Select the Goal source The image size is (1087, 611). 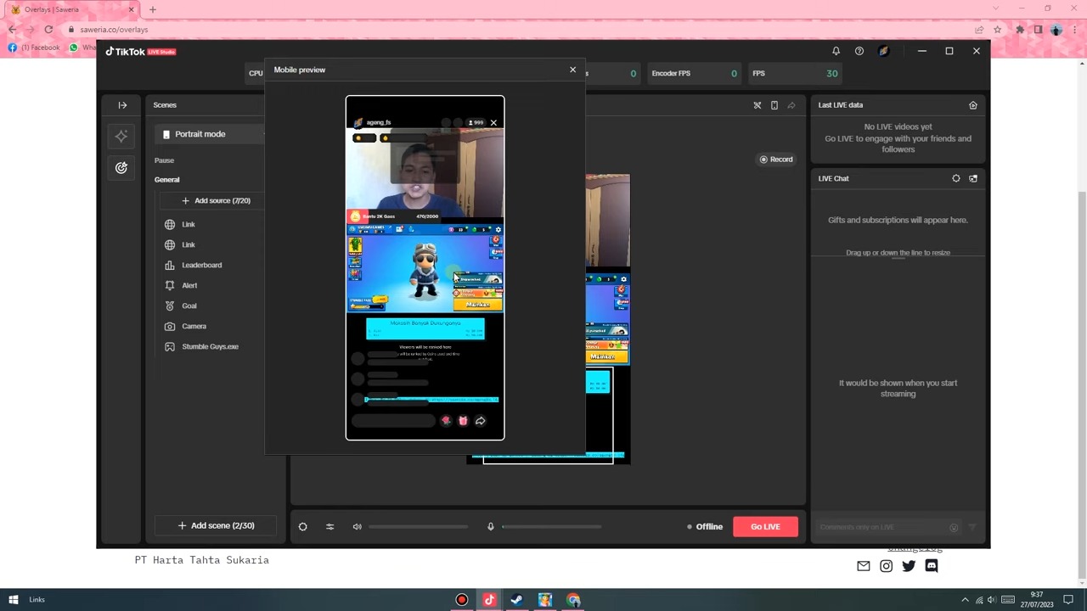(x=189, y=305)
